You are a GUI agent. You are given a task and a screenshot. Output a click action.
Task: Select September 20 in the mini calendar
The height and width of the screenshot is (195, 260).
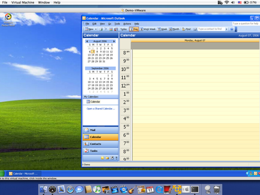pyautogui.click(x=100, y=85)
